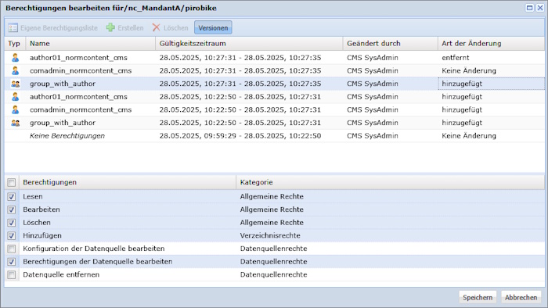Uncheck the Hinzufügen permission checkbox
The width and height of the screenshot is (548, 308).
12,235
